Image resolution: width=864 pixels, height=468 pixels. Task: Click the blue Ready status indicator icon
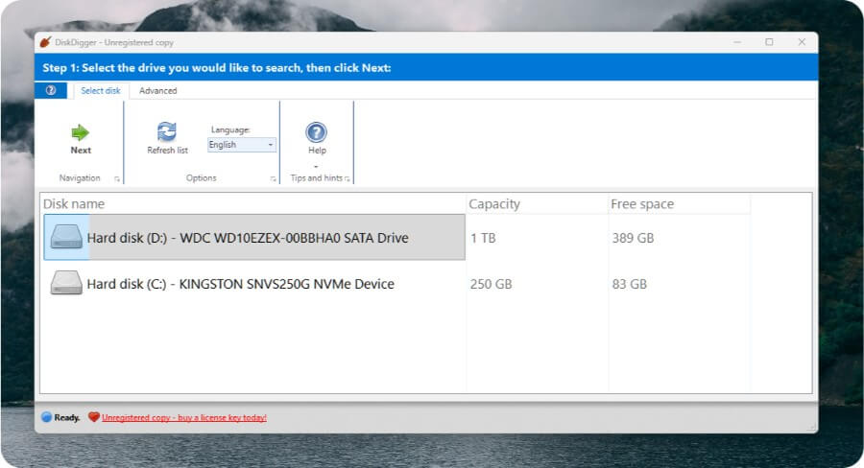click(x=46, y=417)
